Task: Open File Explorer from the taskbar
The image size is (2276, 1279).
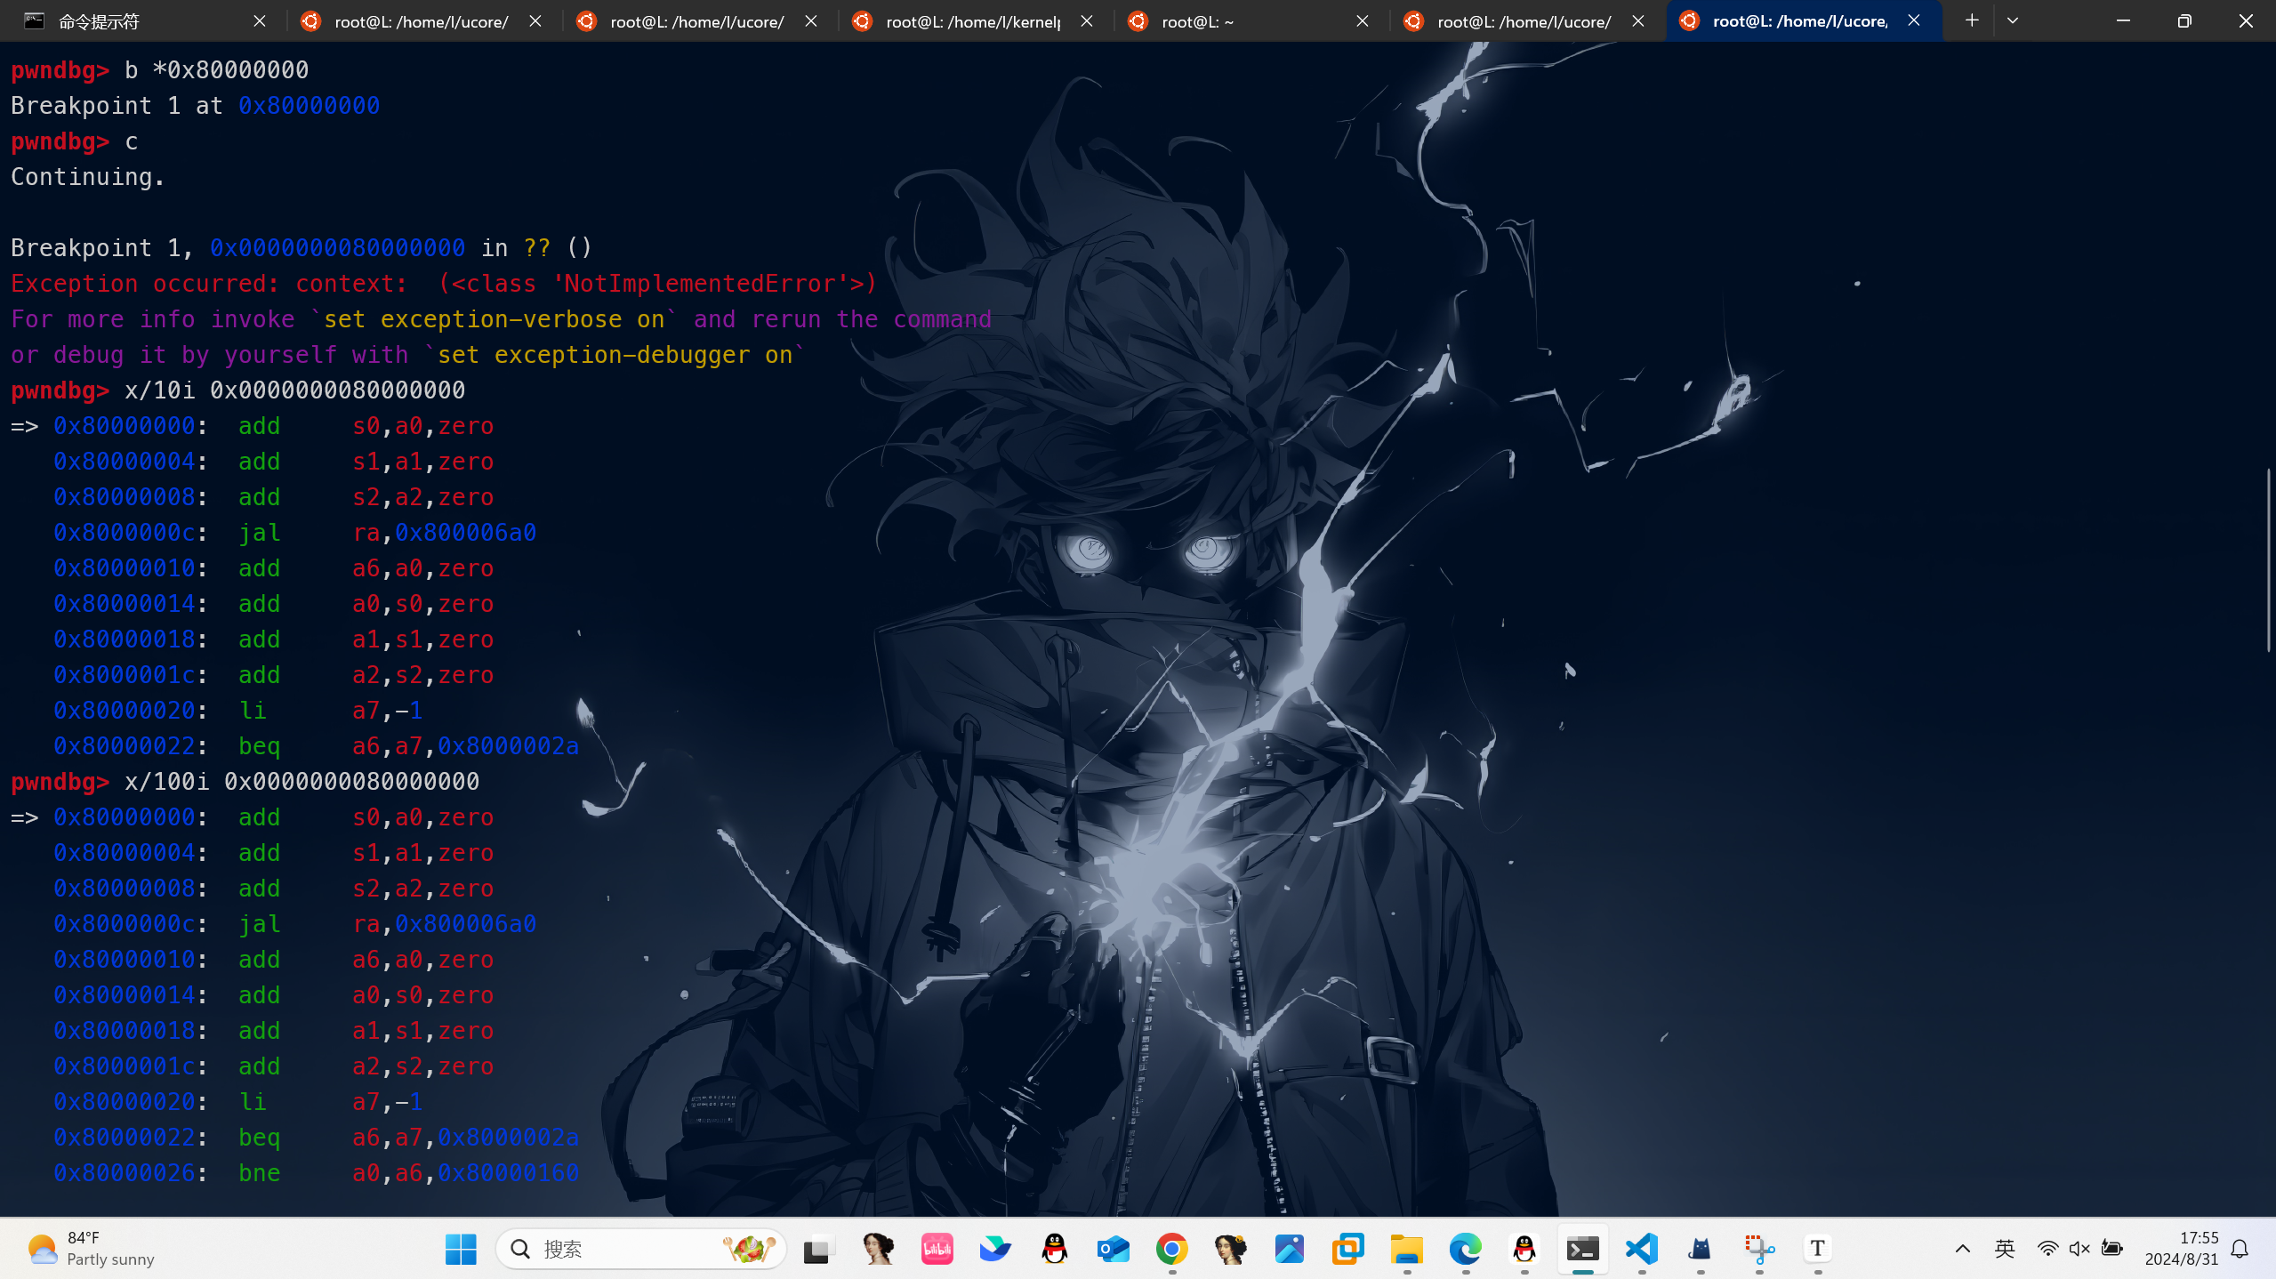Action: [1406, 1249]
